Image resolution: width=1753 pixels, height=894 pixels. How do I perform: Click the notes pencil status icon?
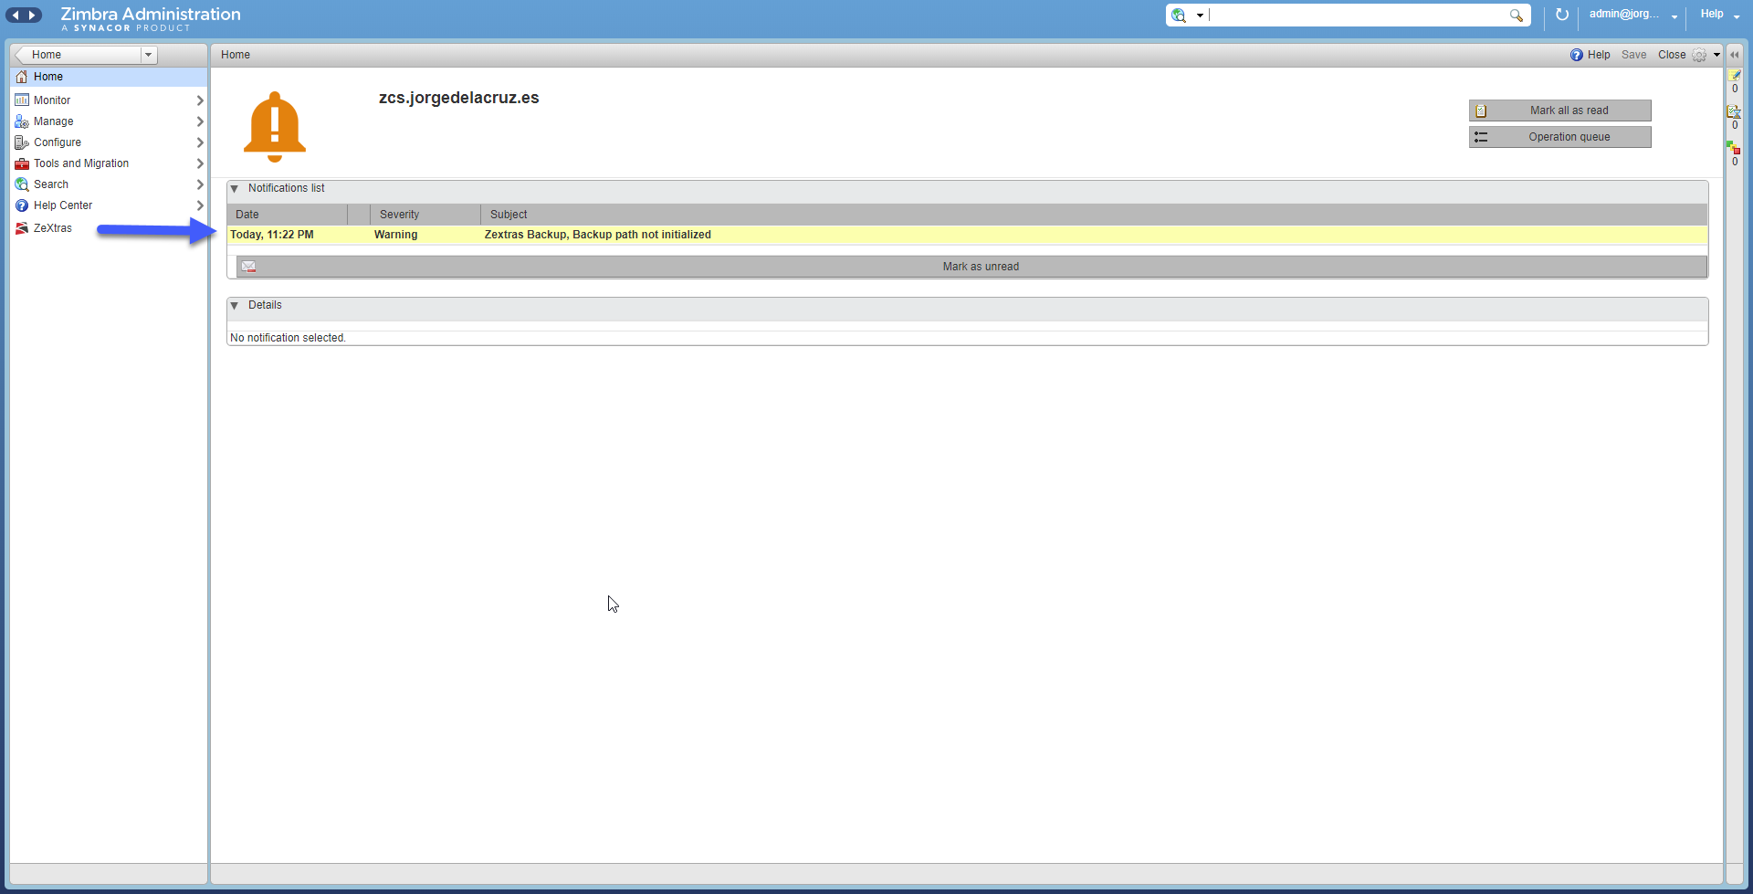[1735, 76]
